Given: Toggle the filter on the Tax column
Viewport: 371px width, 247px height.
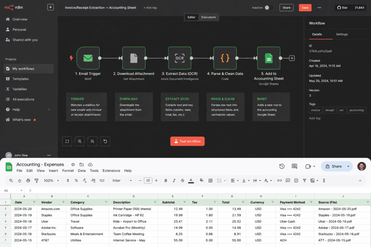Looking at the screenshot, I should click(214, 202).
